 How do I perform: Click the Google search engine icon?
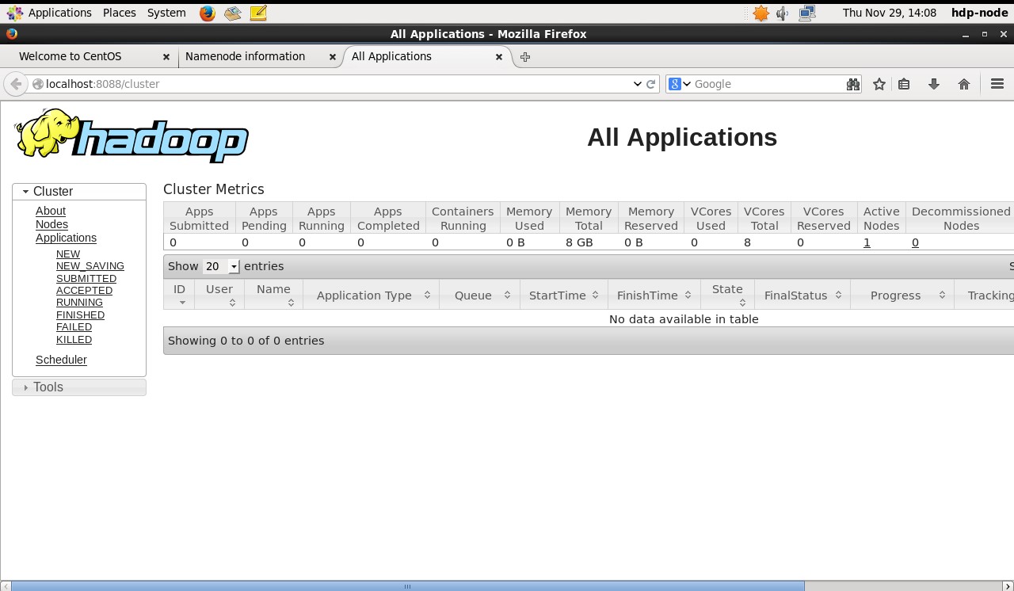[x=675, y=84]
